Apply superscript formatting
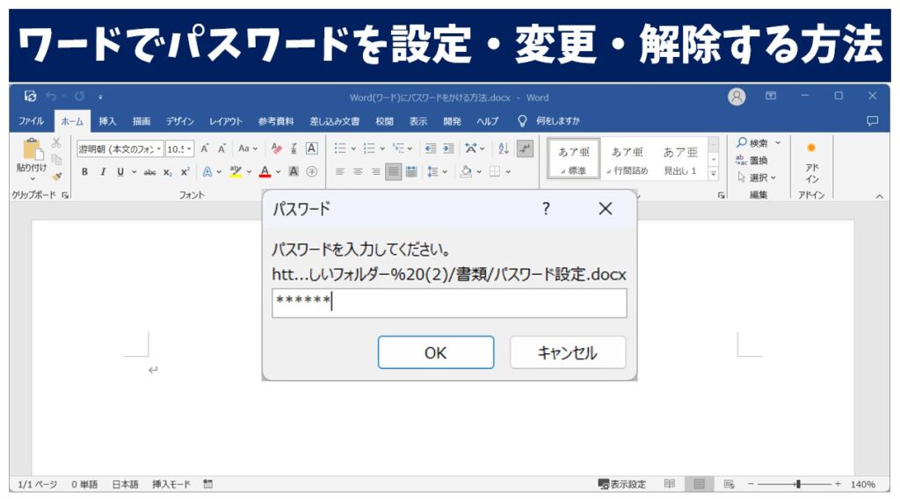 (185, 171)
